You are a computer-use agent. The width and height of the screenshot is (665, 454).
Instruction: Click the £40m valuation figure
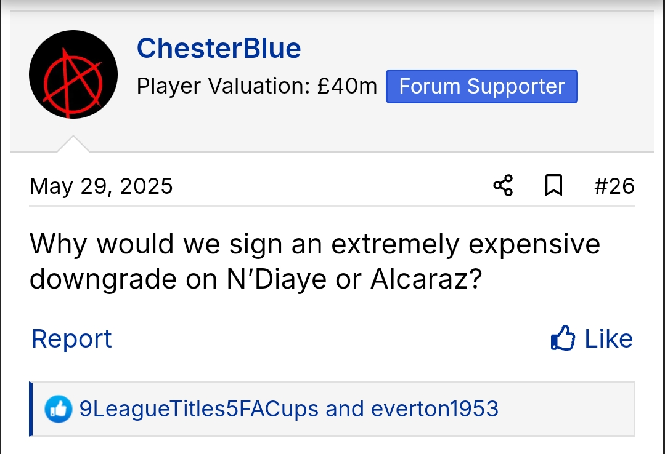tap(347, 86)
